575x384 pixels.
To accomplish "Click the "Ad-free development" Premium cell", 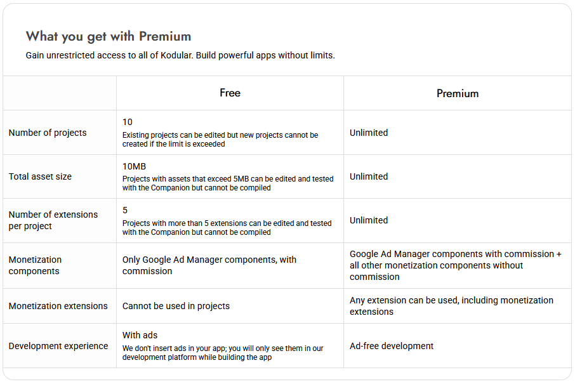I will 392,346.
